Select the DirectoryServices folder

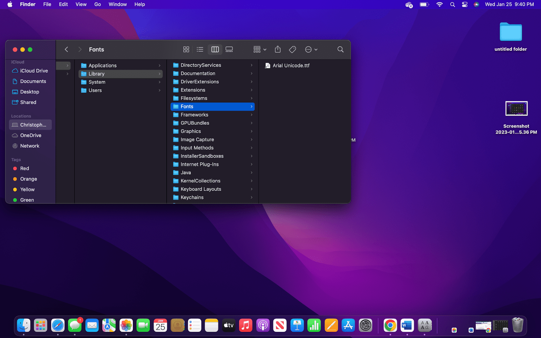coord(212,65)
